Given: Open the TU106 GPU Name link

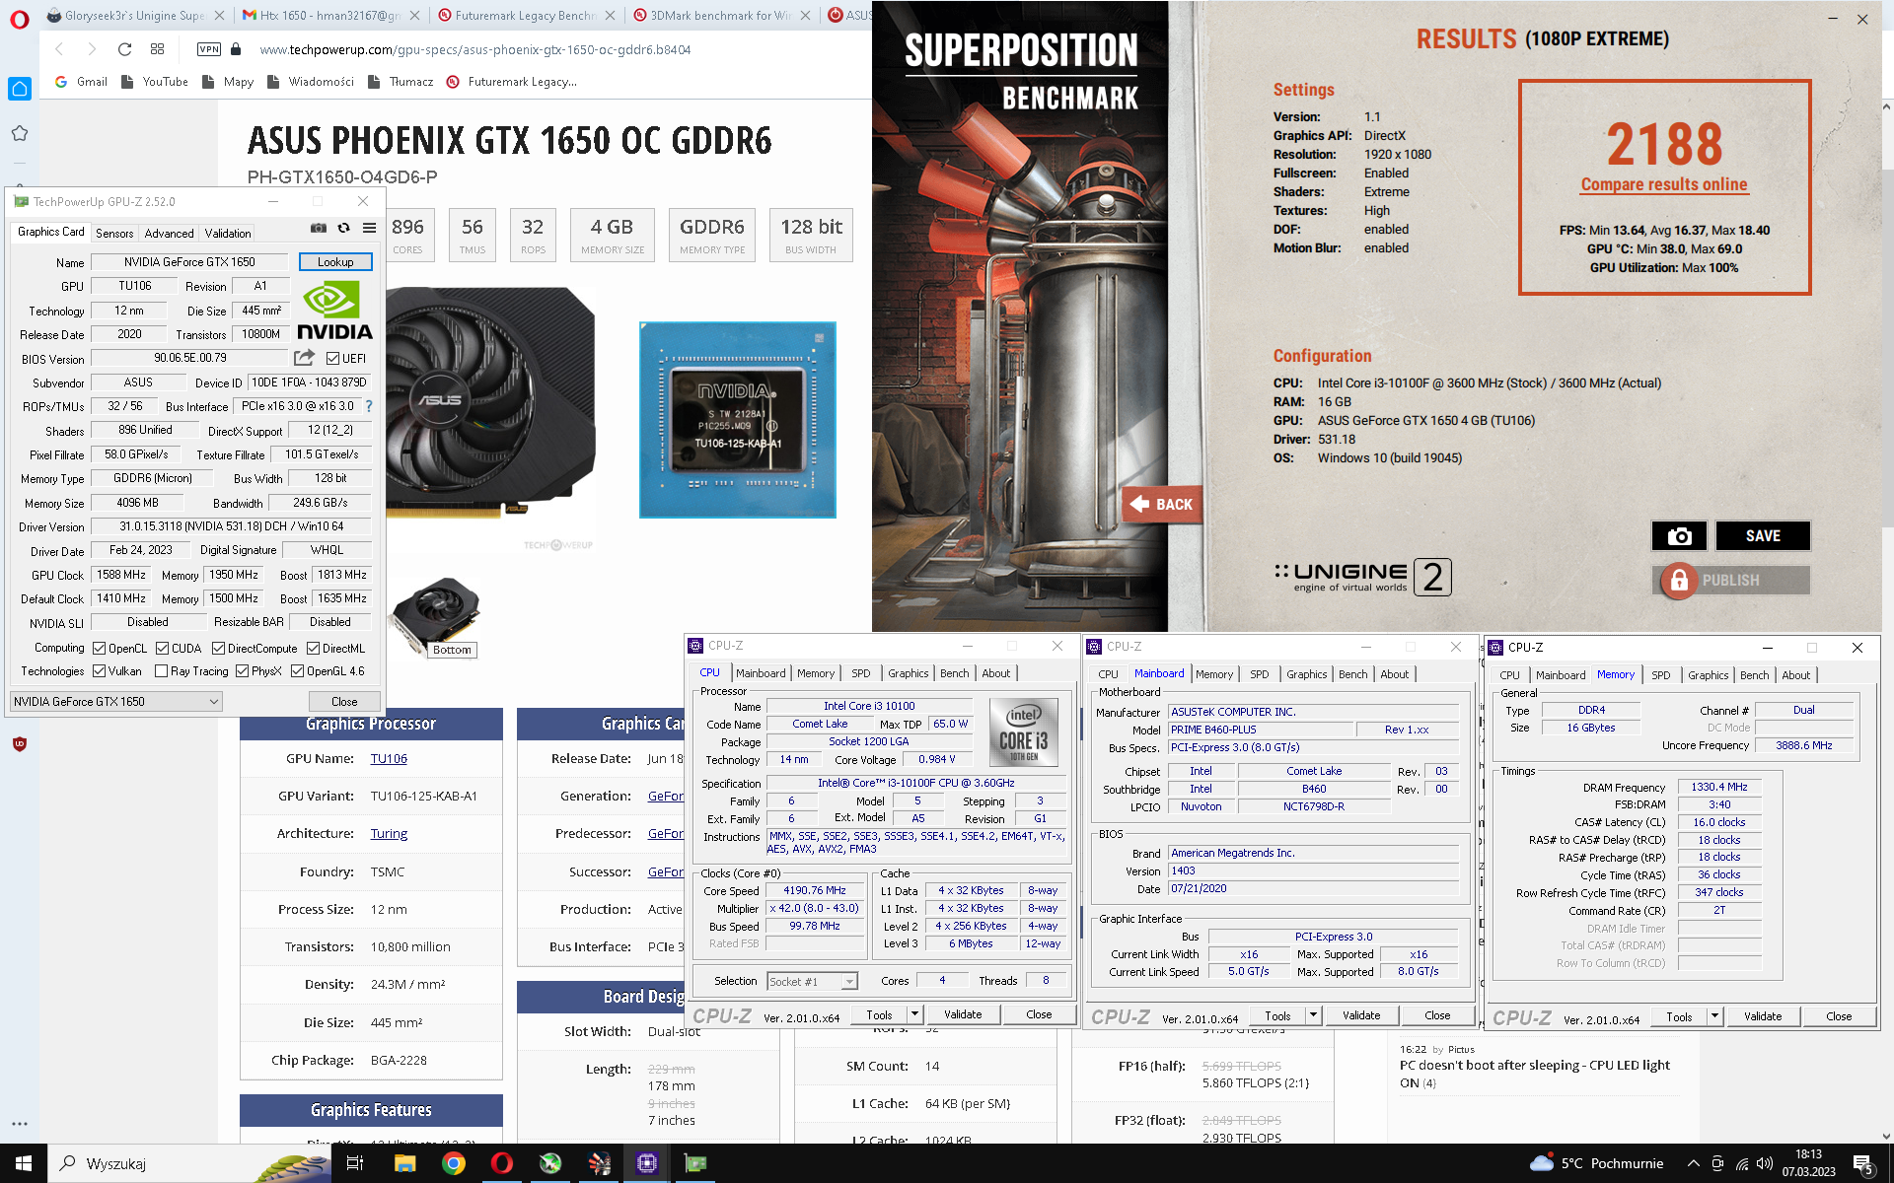Looking at the screenshot, I should (x=389, y=759).
